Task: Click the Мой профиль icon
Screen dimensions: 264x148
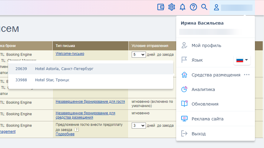Action: pyautogui.click(x=184, y=45)
